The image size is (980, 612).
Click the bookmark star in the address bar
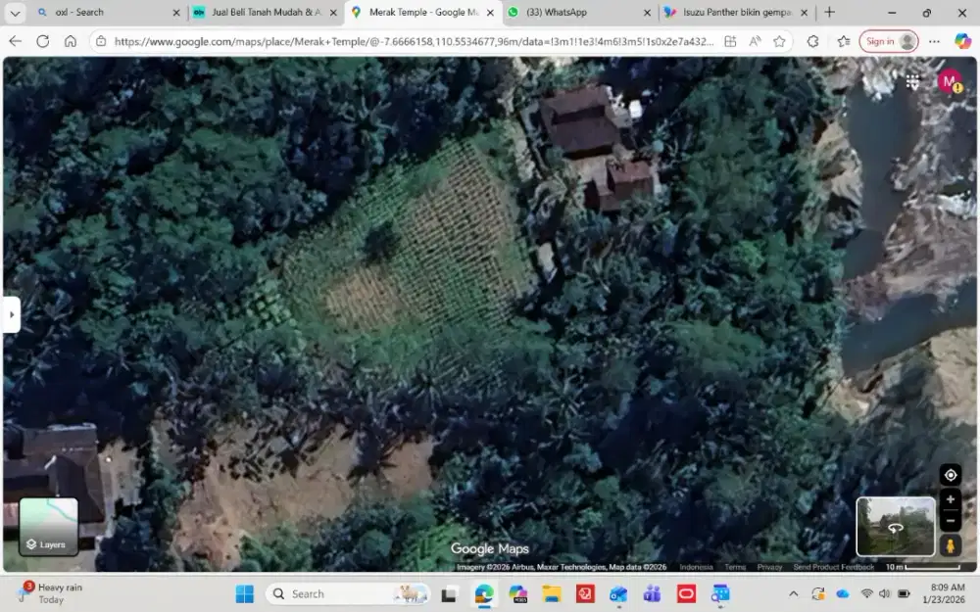tap(779, 41)
